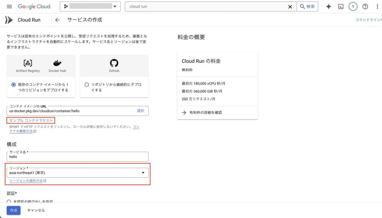Open the help question mark menu
The height and width of the screenshot is (218, 382).
365,7
